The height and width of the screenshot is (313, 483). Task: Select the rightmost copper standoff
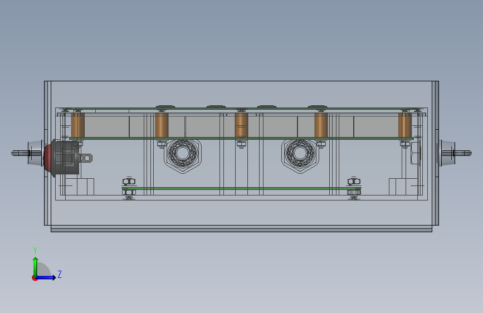click(405, 125)
